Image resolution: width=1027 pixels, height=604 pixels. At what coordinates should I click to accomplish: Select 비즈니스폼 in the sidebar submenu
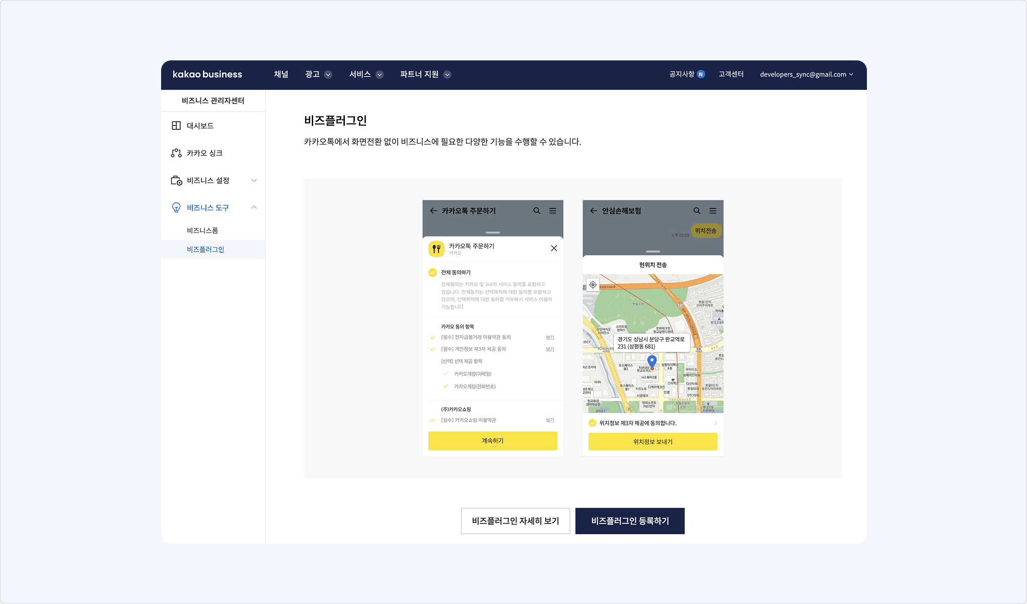[202, 231]
